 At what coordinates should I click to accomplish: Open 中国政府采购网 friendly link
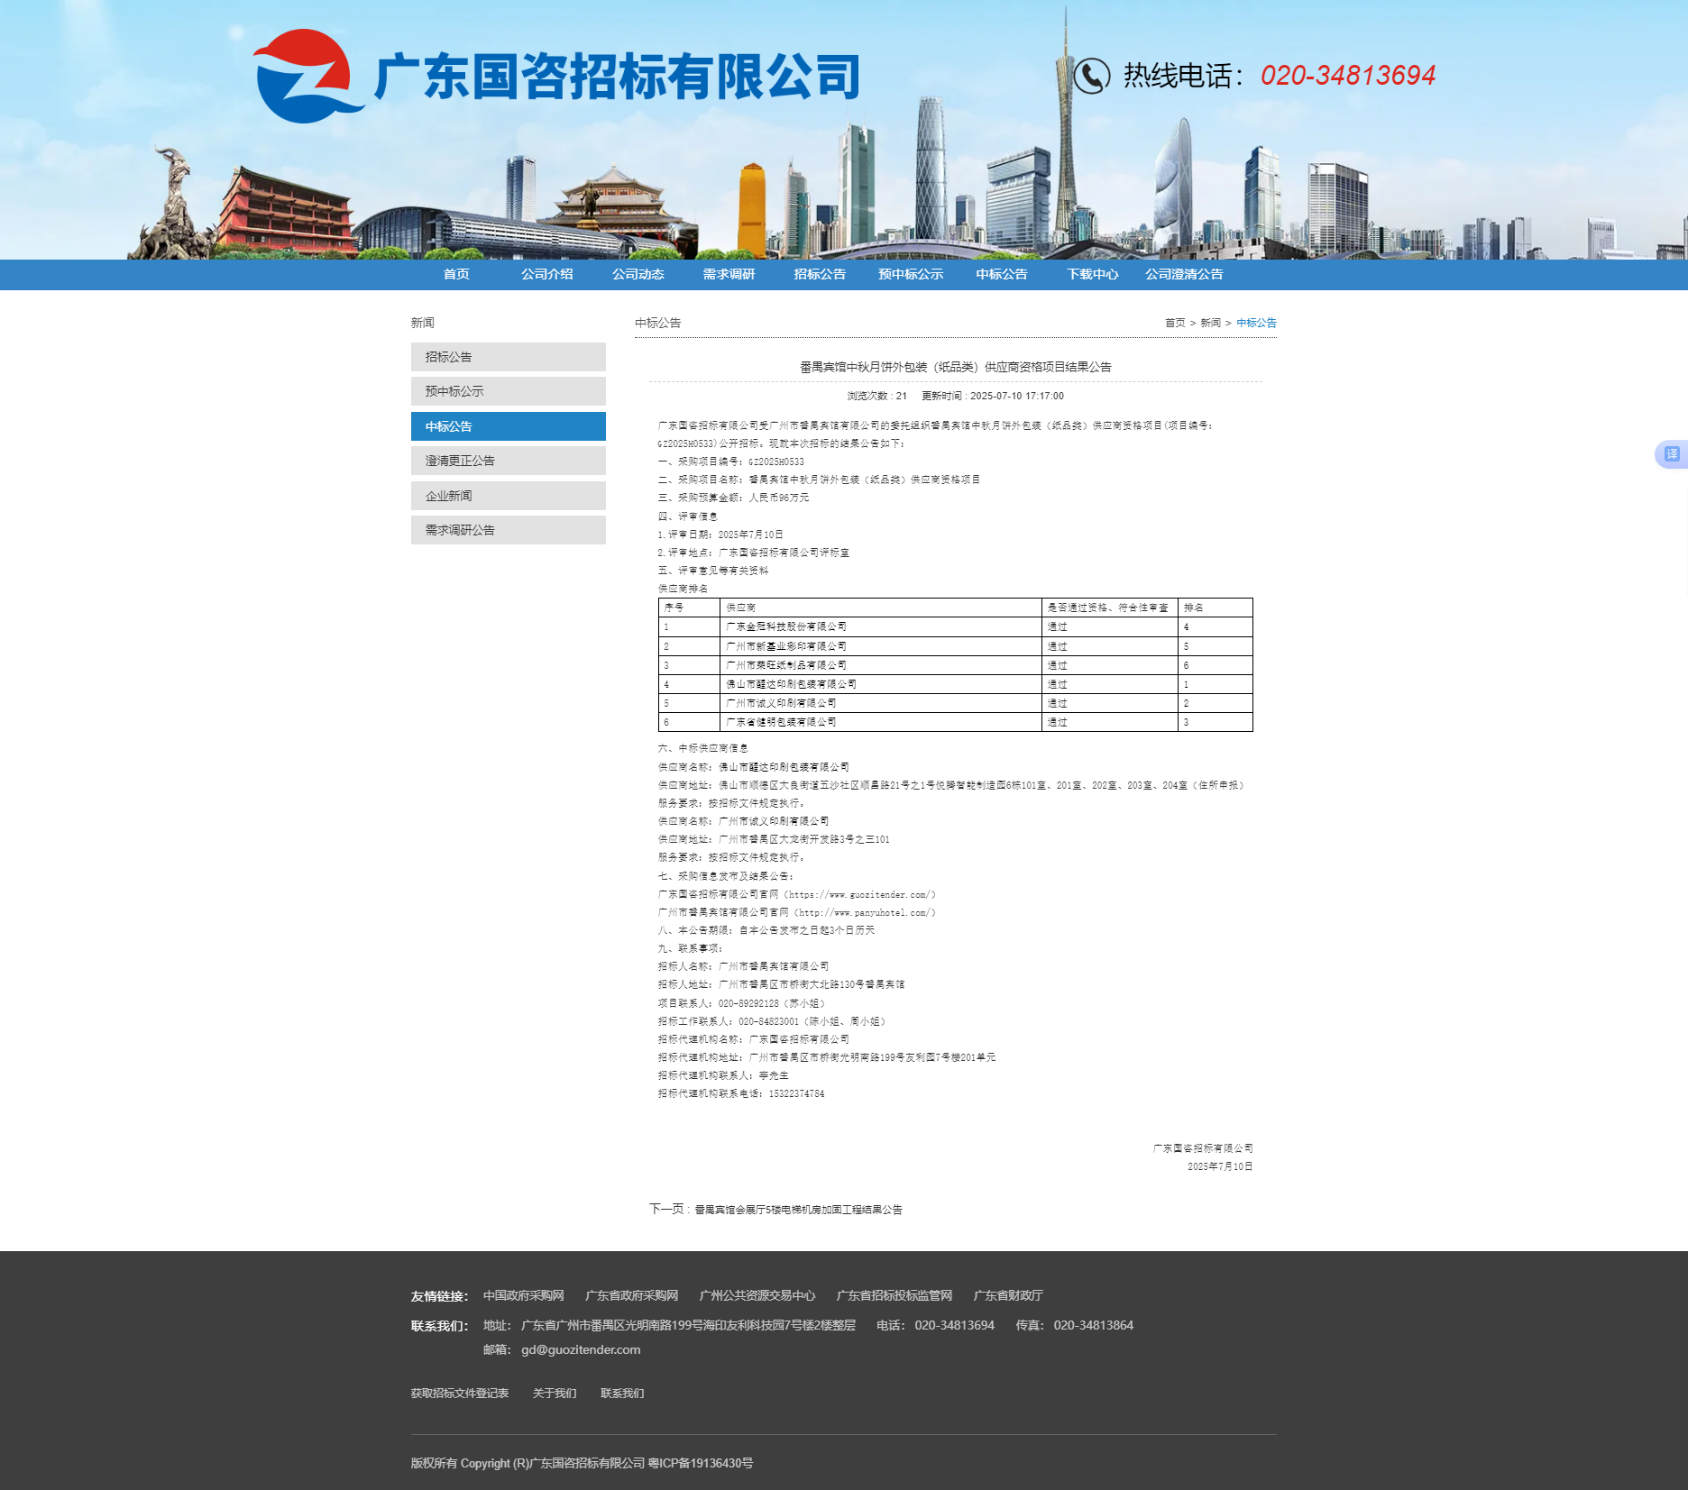pos(523,1295)
